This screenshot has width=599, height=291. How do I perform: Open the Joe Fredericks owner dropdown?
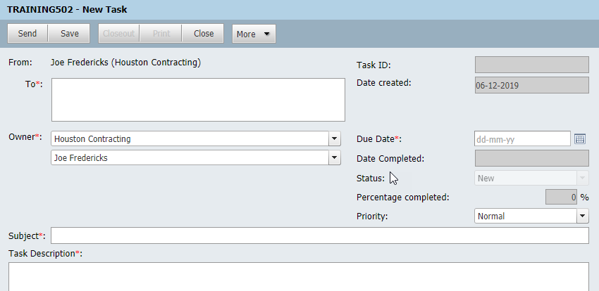pos(335,158)
